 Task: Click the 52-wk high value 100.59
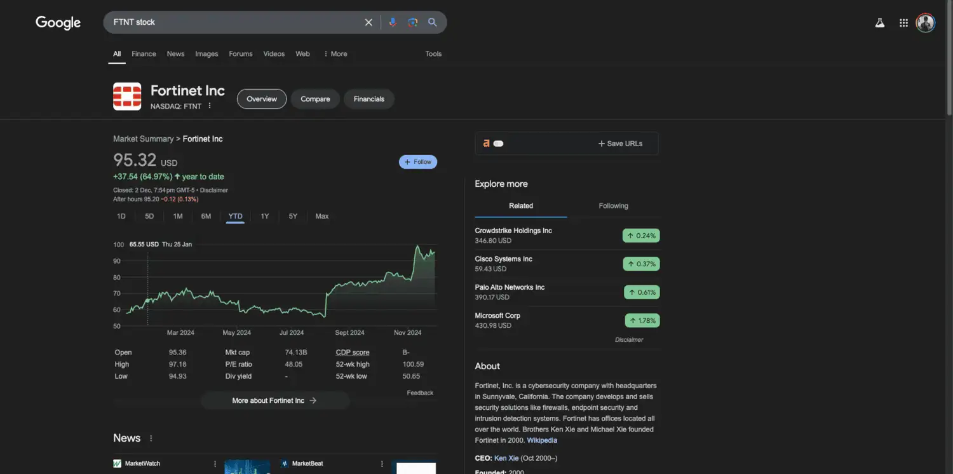point(413,365)
